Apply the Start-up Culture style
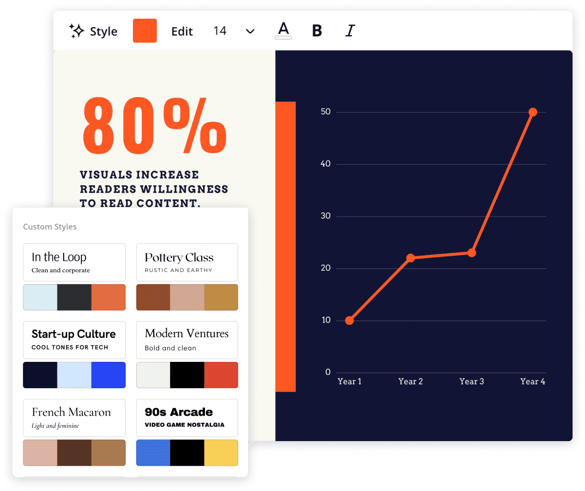This screenshot has height=491, width=585. point(74,340)
